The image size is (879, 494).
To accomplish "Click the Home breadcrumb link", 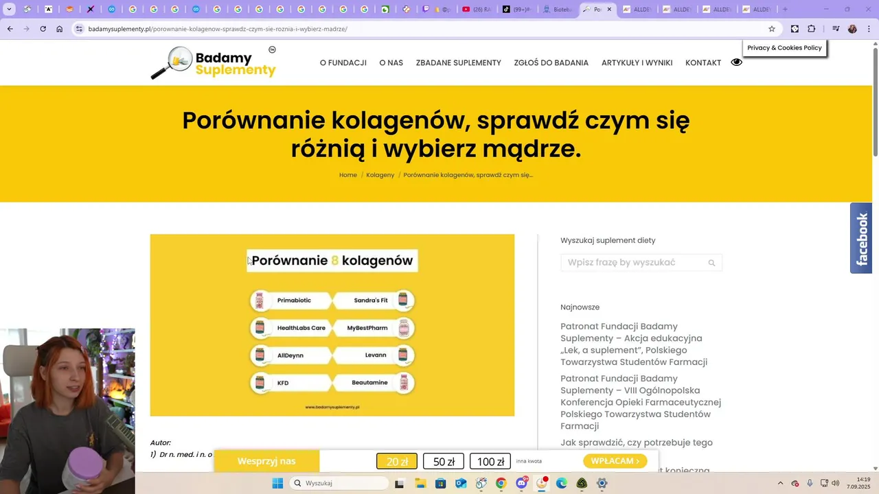I will click(x=348, y=175).
